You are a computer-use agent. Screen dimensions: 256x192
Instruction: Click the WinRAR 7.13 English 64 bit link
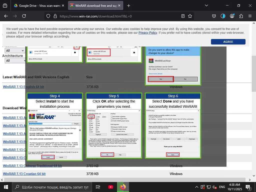23,87
